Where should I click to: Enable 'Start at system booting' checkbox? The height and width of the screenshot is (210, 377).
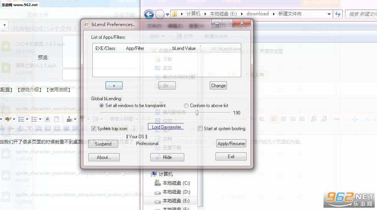[200, 129]
